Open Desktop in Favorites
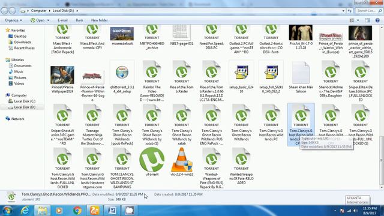This screenshot has width=384, height=216. click(20, 36)
